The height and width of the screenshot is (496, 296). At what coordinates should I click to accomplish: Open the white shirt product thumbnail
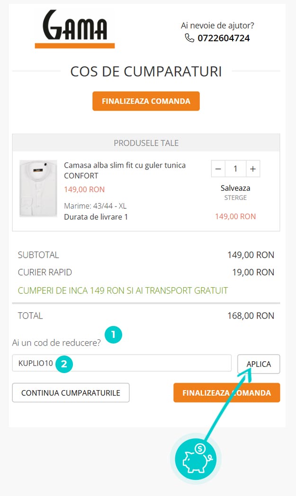[x=38, y=188]
